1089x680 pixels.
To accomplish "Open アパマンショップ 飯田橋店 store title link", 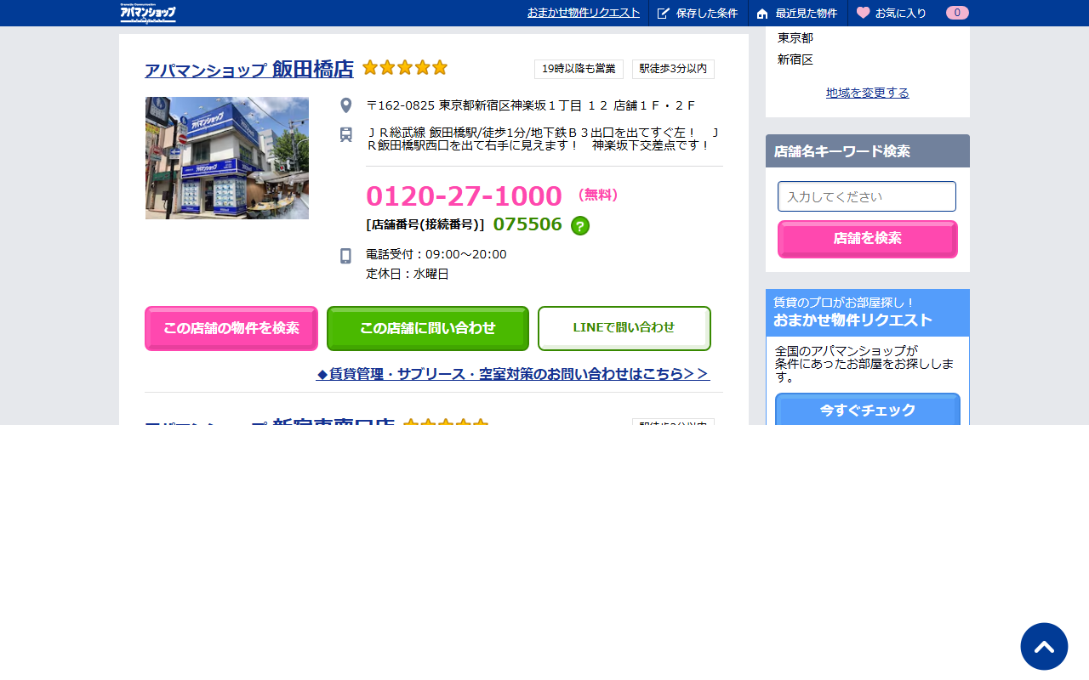I will [249, 69].
